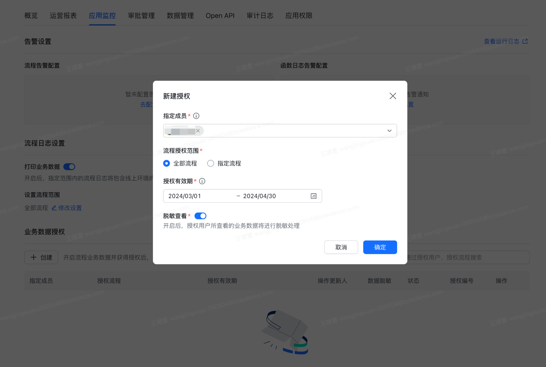Click the 数据脱敏 column header
Image resolution: width=546 pixels, height=367 pixels.
pyautogui.click(x=380, y=281)
